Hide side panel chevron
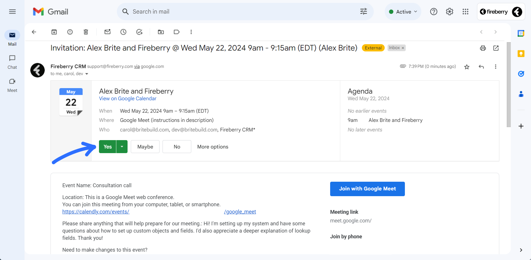This screenshot has height=260, width=531. 521,250
